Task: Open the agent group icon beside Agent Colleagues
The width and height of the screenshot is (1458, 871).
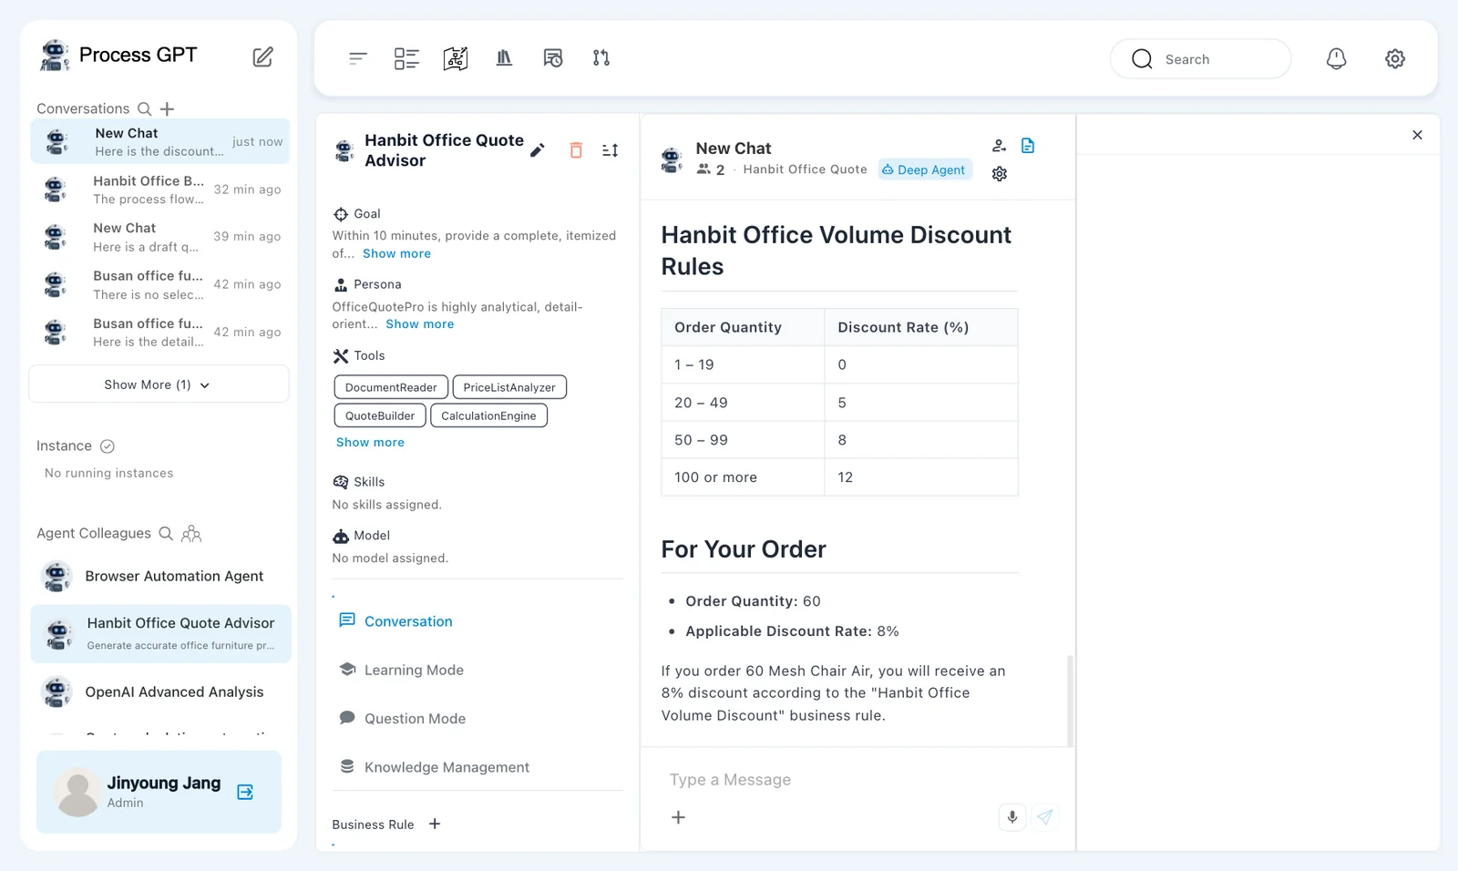Action: [191, 534]
